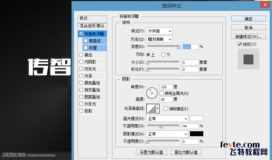Viewport: 272px width, 160px height.
Task: Click the 取消 button
Action: (x=248, y=28)
